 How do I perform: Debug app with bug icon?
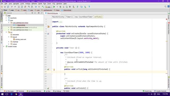[60, 7]
